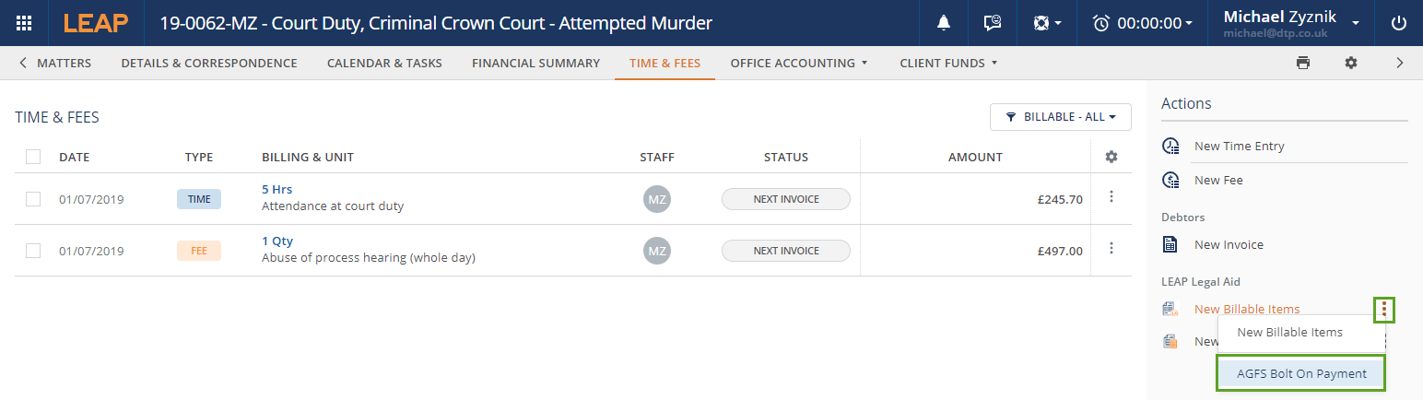Expand the Office Accounting menu
Screen dimensions: 1423x400
(799, 63)
